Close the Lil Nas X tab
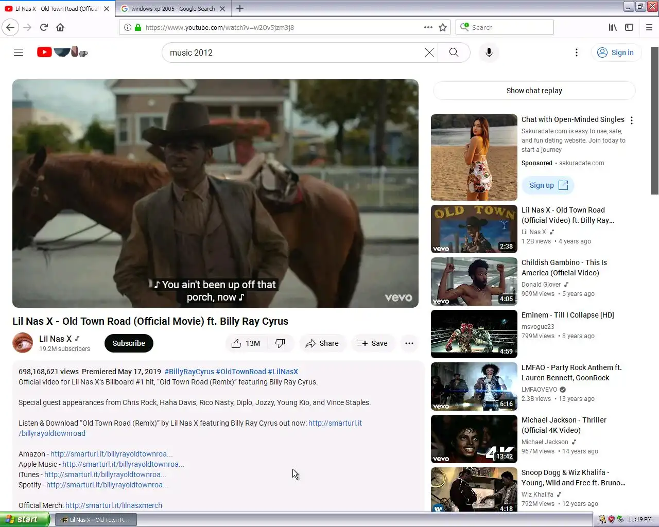The height and width of the screenshot is (527, 659). pos(107,9)
